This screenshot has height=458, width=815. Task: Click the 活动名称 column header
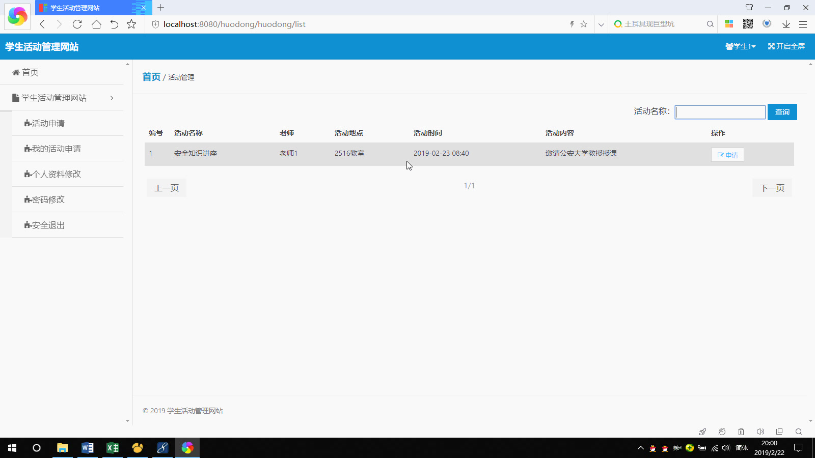pos(188,133)
